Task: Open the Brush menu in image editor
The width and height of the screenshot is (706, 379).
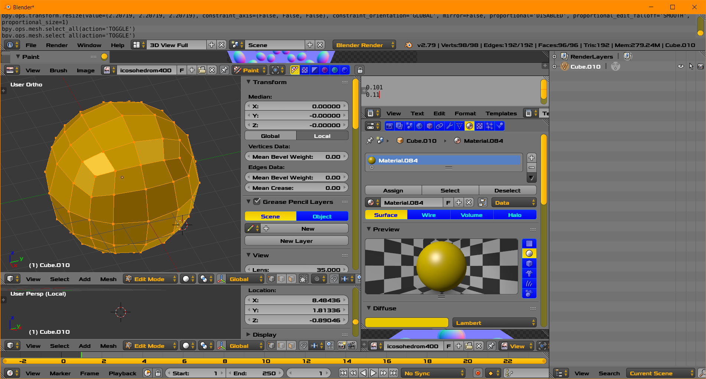Action: [59, 70]
